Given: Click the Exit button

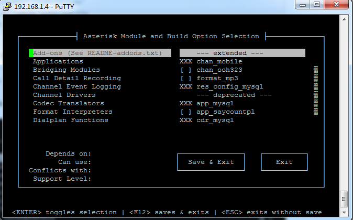Looking at the screenshot, I should pos(284,162).
